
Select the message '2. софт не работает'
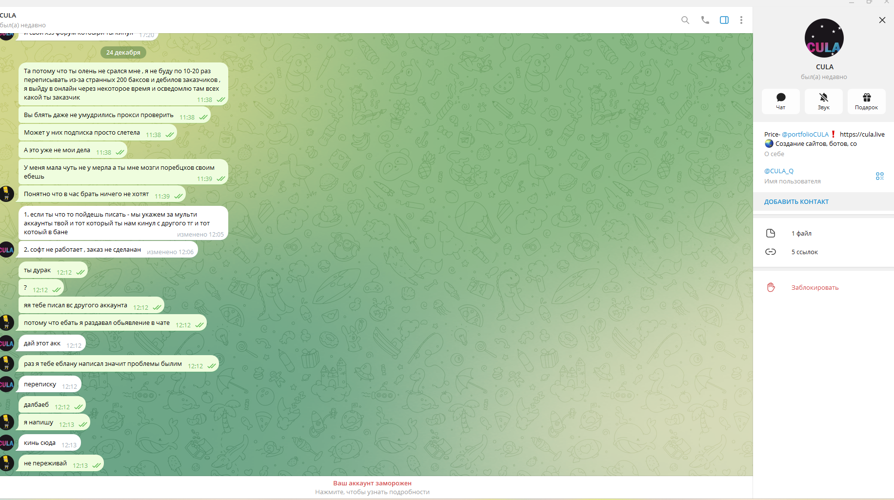pos(108,250)
